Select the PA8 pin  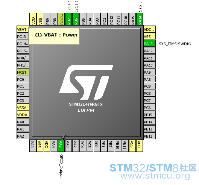pyautogui.click(x=149, y=79)
